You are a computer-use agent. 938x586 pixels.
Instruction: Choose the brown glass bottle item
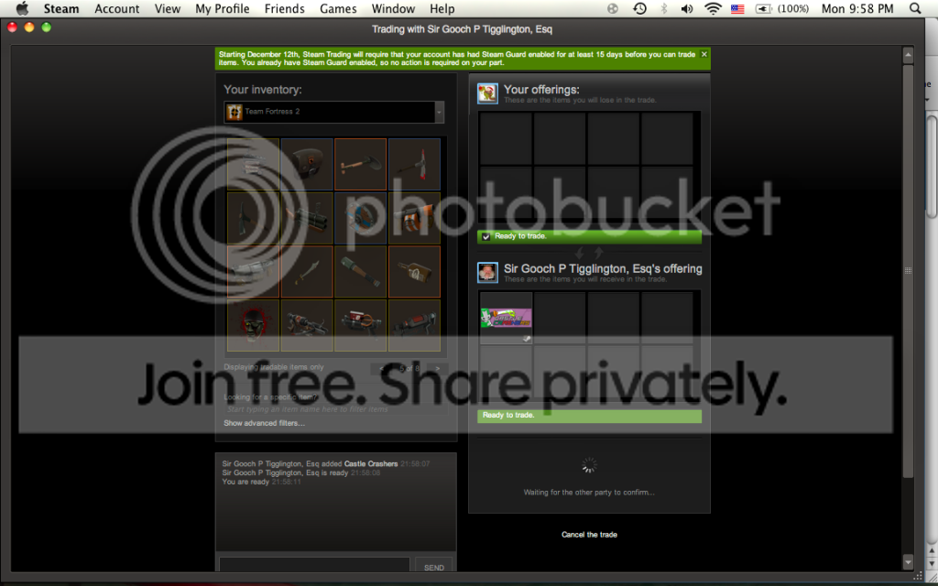pos(414,272)
